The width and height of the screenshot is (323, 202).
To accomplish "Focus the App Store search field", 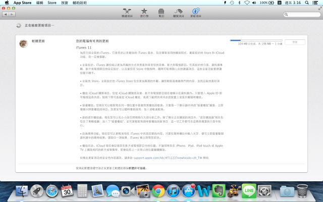I will click(x=302, y=15).
